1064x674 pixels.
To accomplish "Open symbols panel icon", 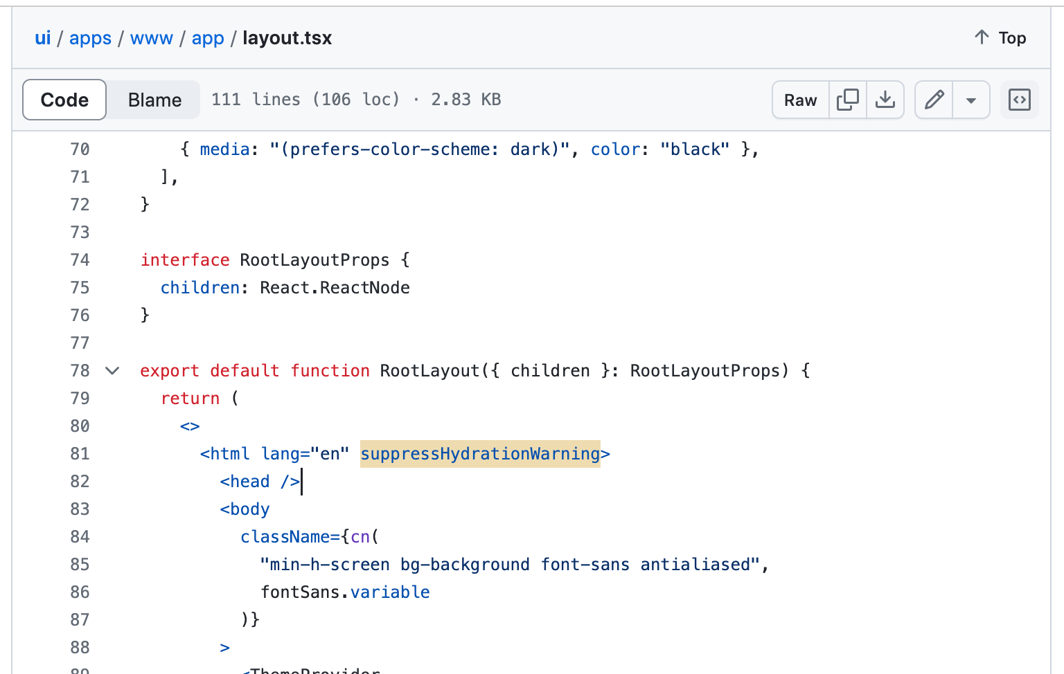I will pyautogui.click(x=1020, y=100).
